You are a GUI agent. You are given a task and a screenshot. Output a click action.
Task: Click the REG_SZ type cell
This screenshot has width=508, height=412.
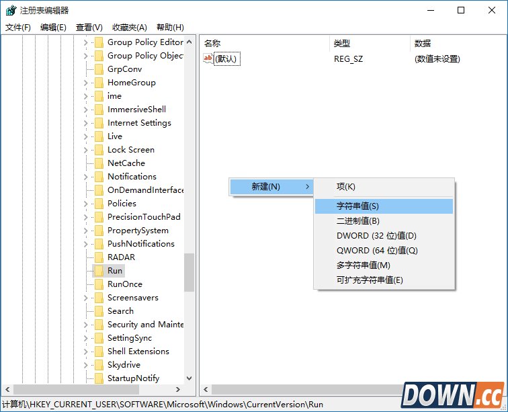(x=348, y=59)
